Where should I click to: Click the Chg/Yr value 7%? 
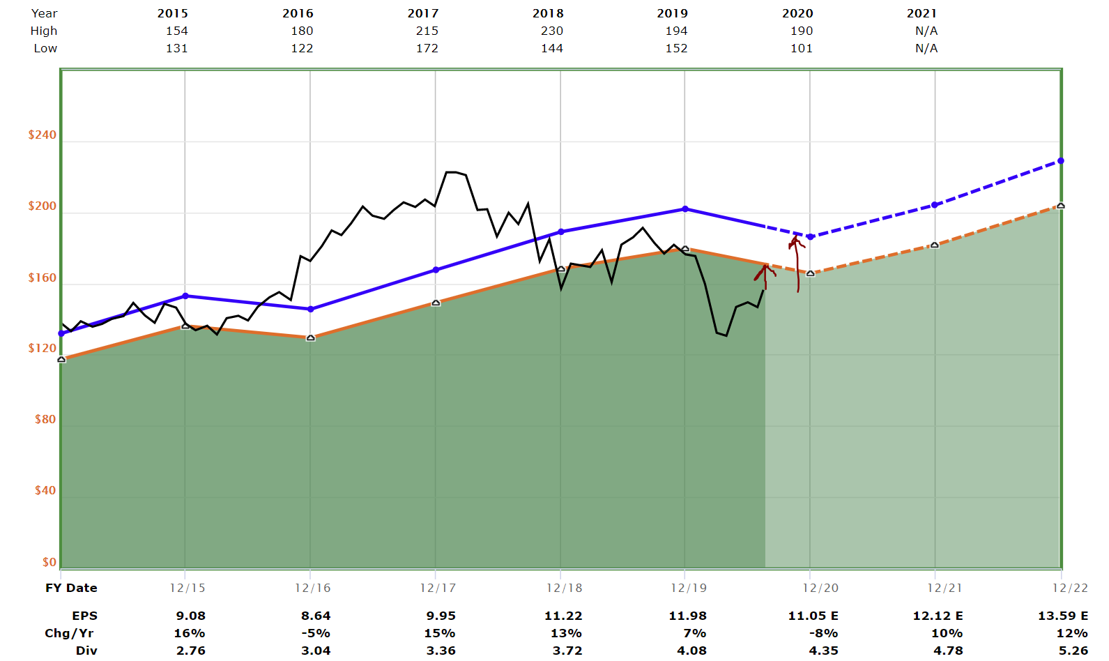(695, 633)
